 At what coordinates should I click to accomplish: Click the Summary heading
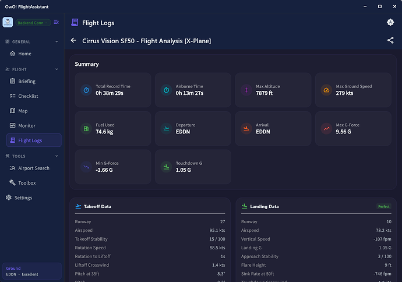(x=87, y=64)
